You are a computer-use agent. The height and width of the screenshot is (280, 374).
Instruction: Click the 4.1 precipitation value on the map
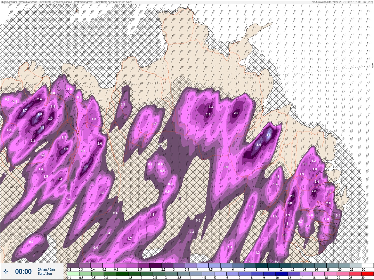tap(42, 127)
